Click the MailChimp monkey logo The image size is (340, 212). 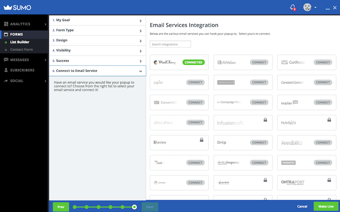[x=155, y=62]
